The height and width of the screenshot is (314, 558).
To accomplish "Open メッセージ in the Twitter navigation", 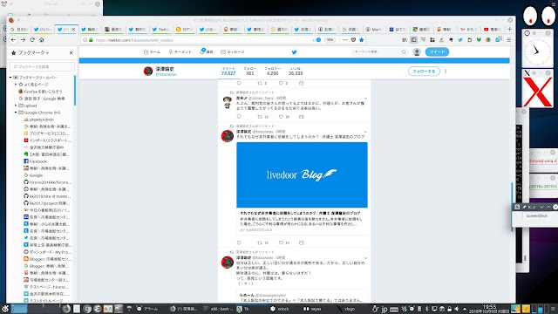I will 233,52.
